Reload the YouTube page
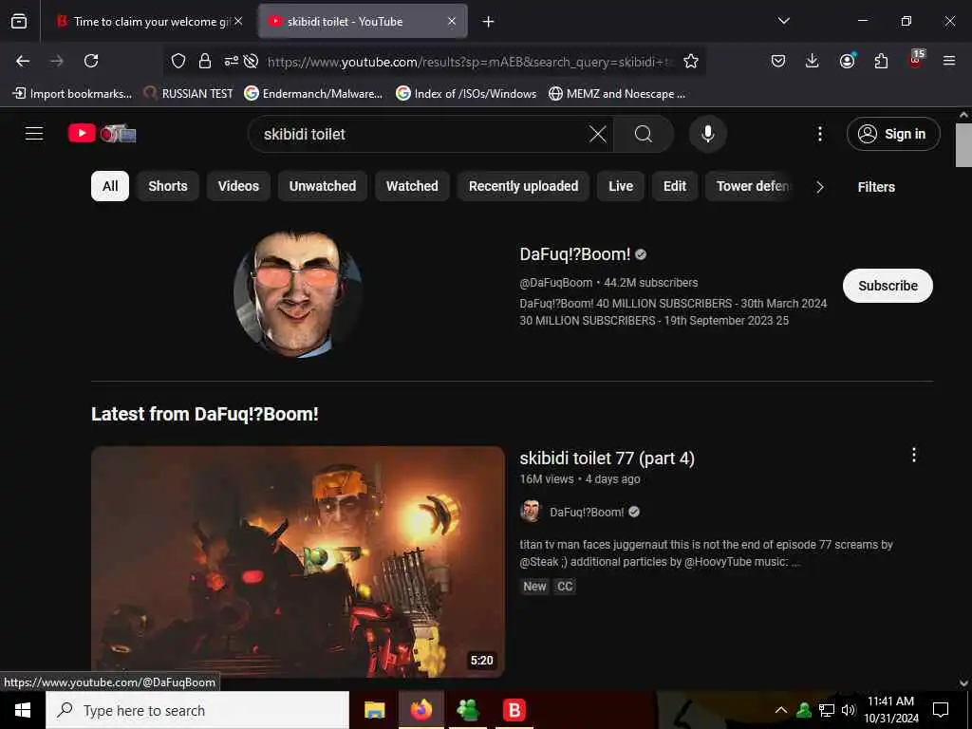 pos(91,61)
